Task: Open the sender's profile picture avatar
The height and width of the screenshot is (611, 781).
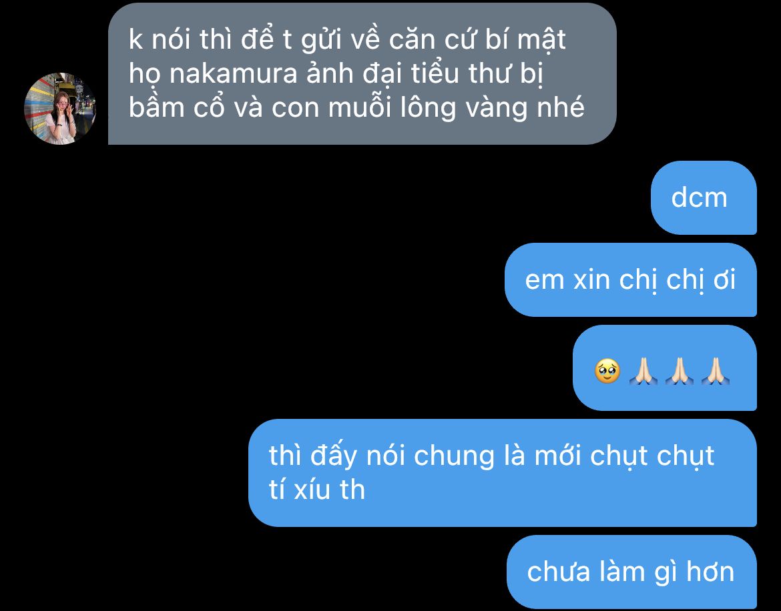Action: 60,109
